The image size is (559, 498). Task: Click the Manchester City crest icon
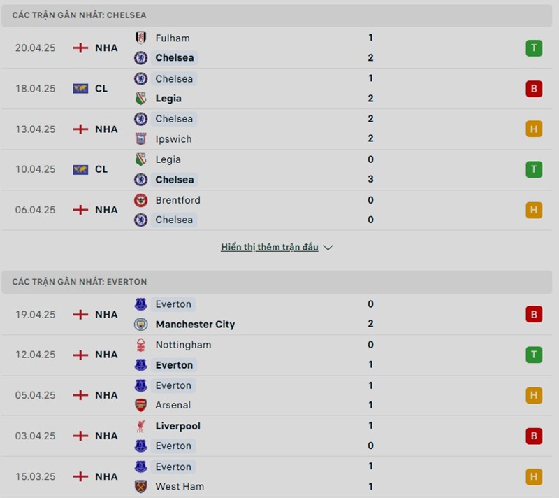point(140,325)
